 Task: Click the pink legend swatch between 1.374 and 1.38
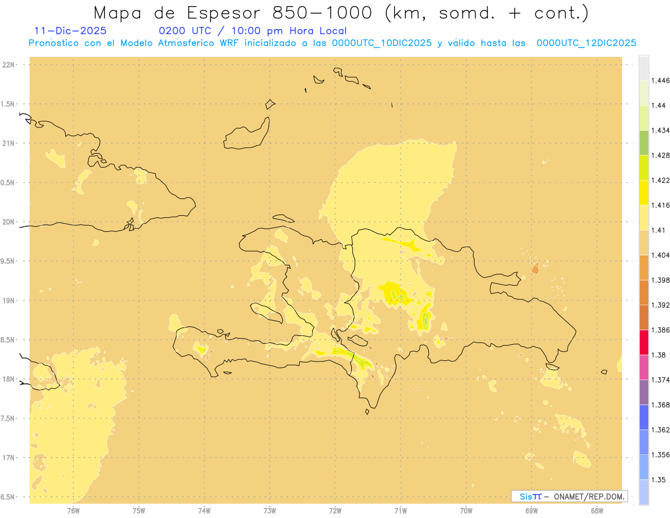644,367
